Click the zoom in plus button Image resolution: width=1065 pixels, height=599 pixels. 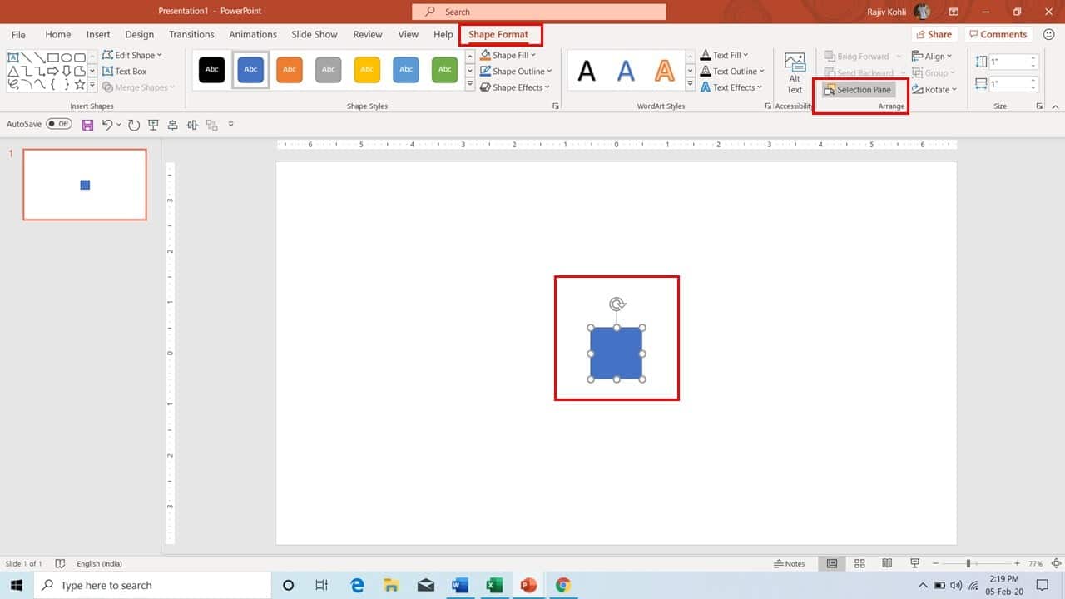pos(1017,563)
